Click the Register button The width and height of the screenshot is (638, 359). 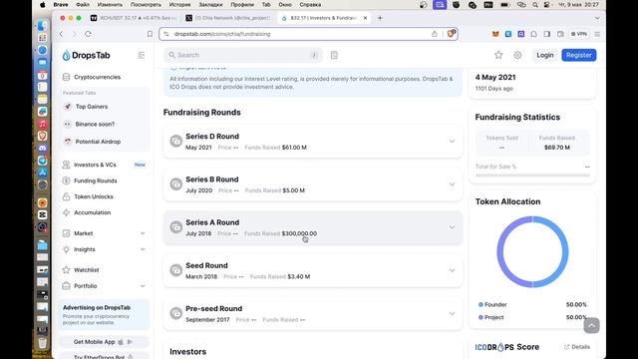[x=579, y=55]
